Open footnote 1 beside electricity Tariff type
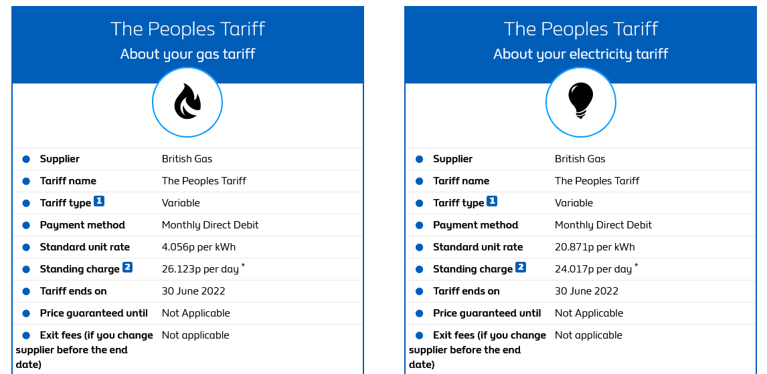Screen dimensions: 767x374 pos(492,201)
